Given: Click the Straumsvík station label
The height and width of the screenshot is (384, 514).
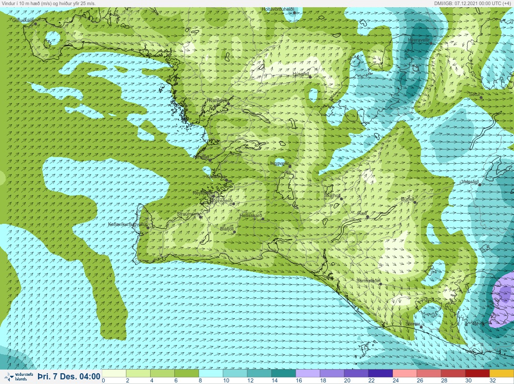Looking at the screenshot, I should [x=188, y=214].
